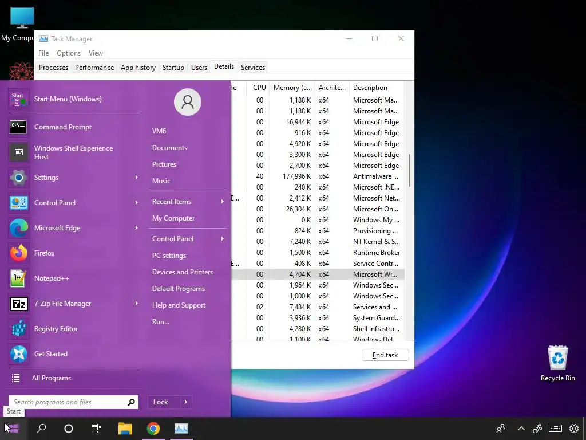Select the Antimalware row with 177,996 K

coord(318,176)
